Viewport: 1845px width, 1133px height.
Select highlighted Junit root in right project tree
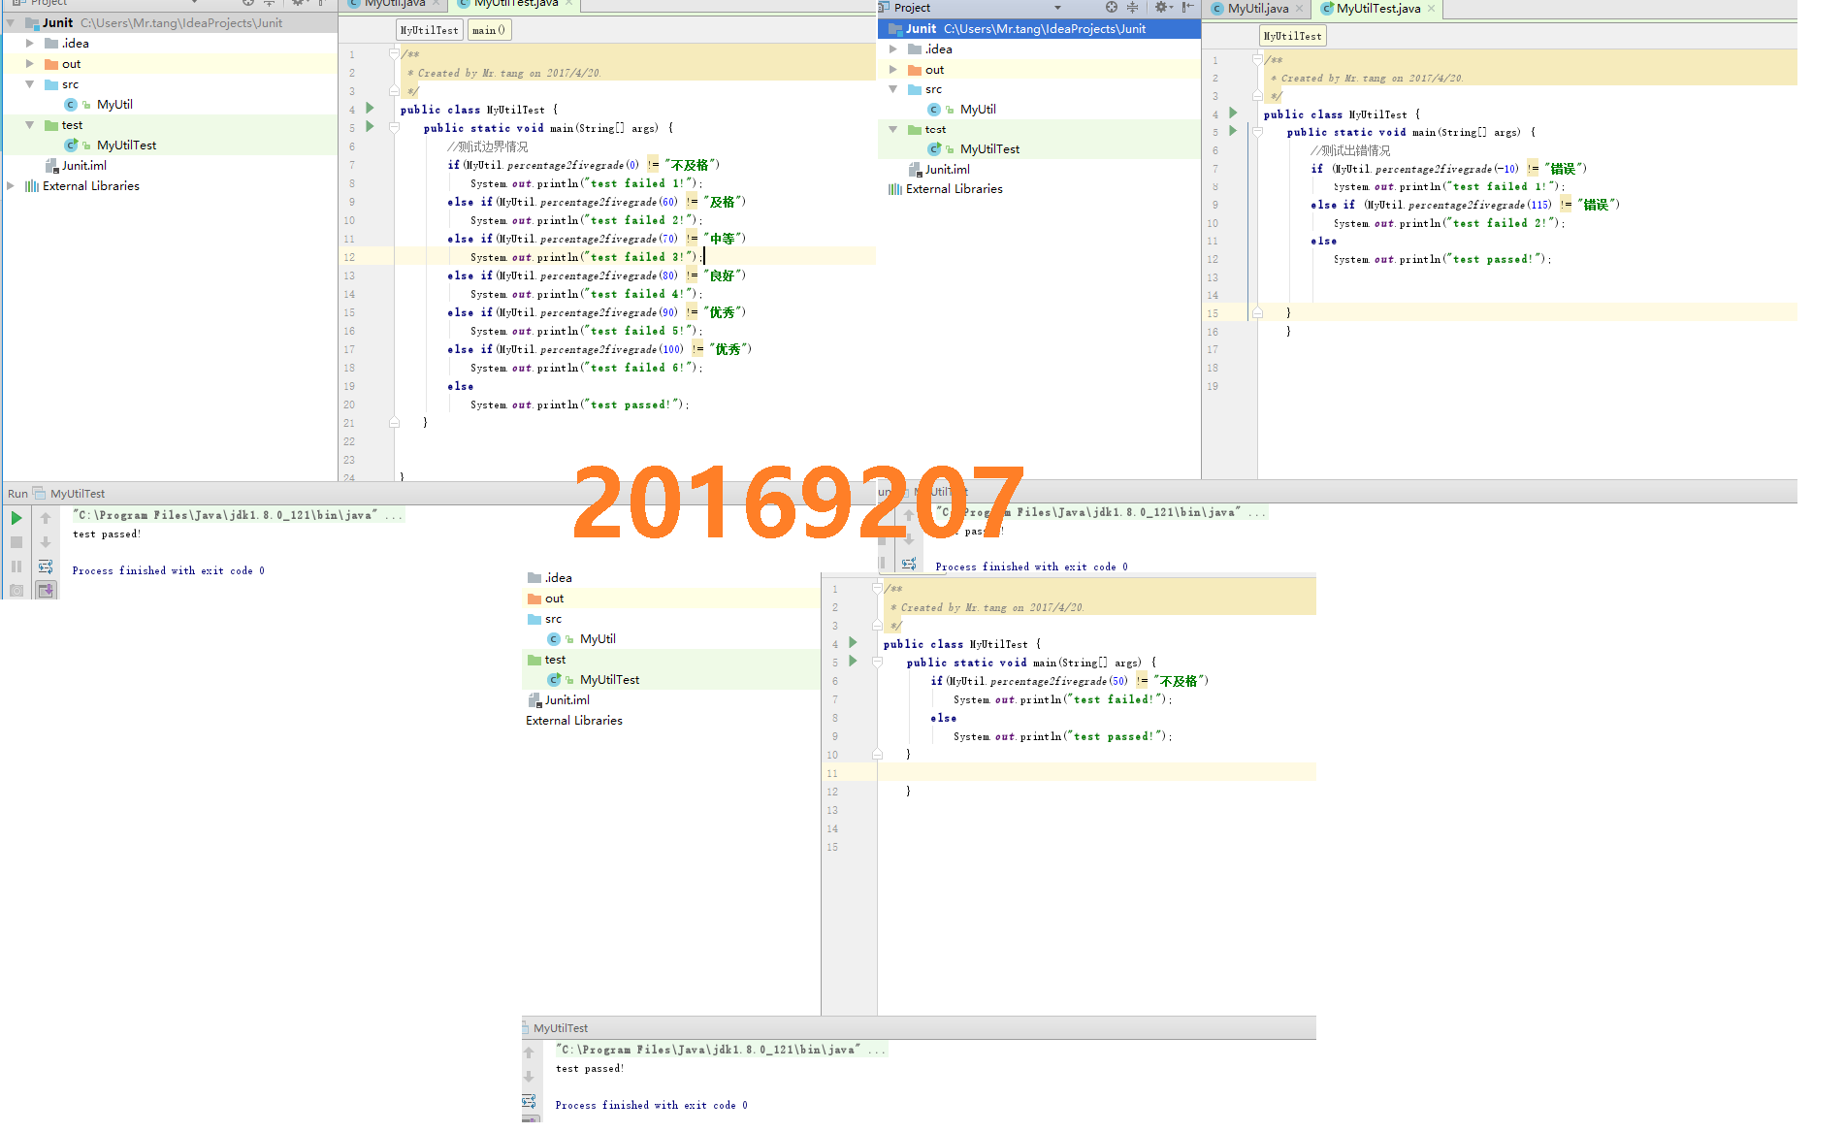point(1039,29)
